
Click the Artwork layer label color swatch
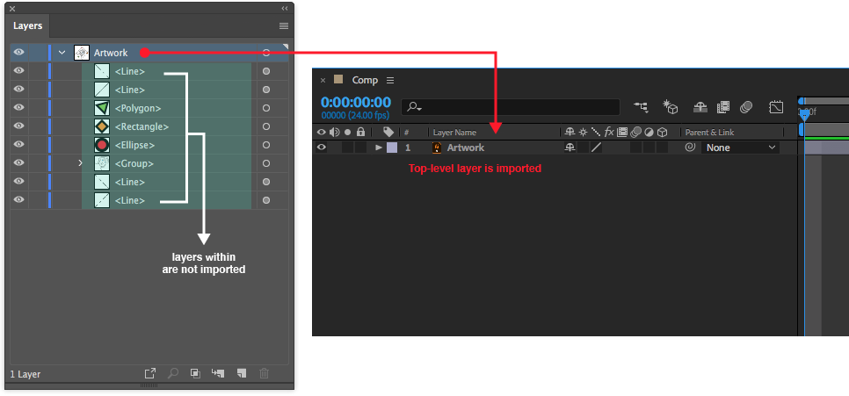pos(391,148)
